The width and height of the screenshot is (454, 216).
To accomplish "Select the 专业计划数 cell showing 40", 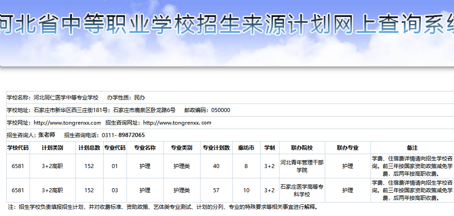I will [x=216, y=166].
